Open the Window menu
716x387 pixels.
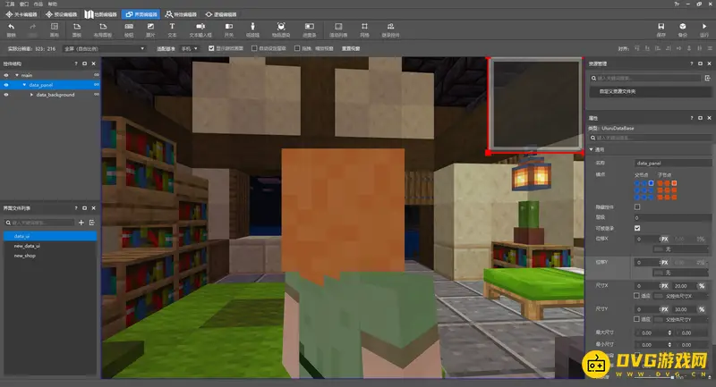[24, 4]
